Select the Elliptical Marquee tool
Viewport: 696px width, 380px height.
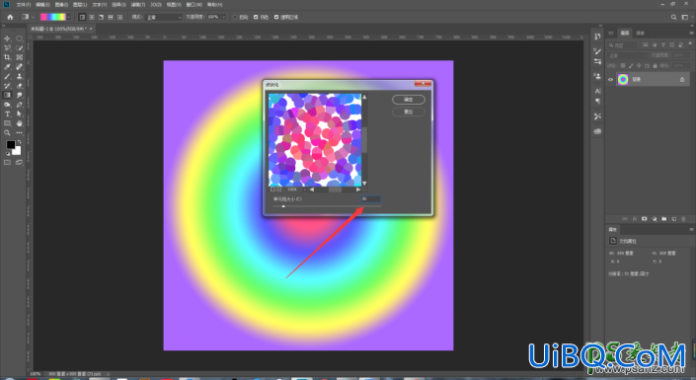[20, 38]
